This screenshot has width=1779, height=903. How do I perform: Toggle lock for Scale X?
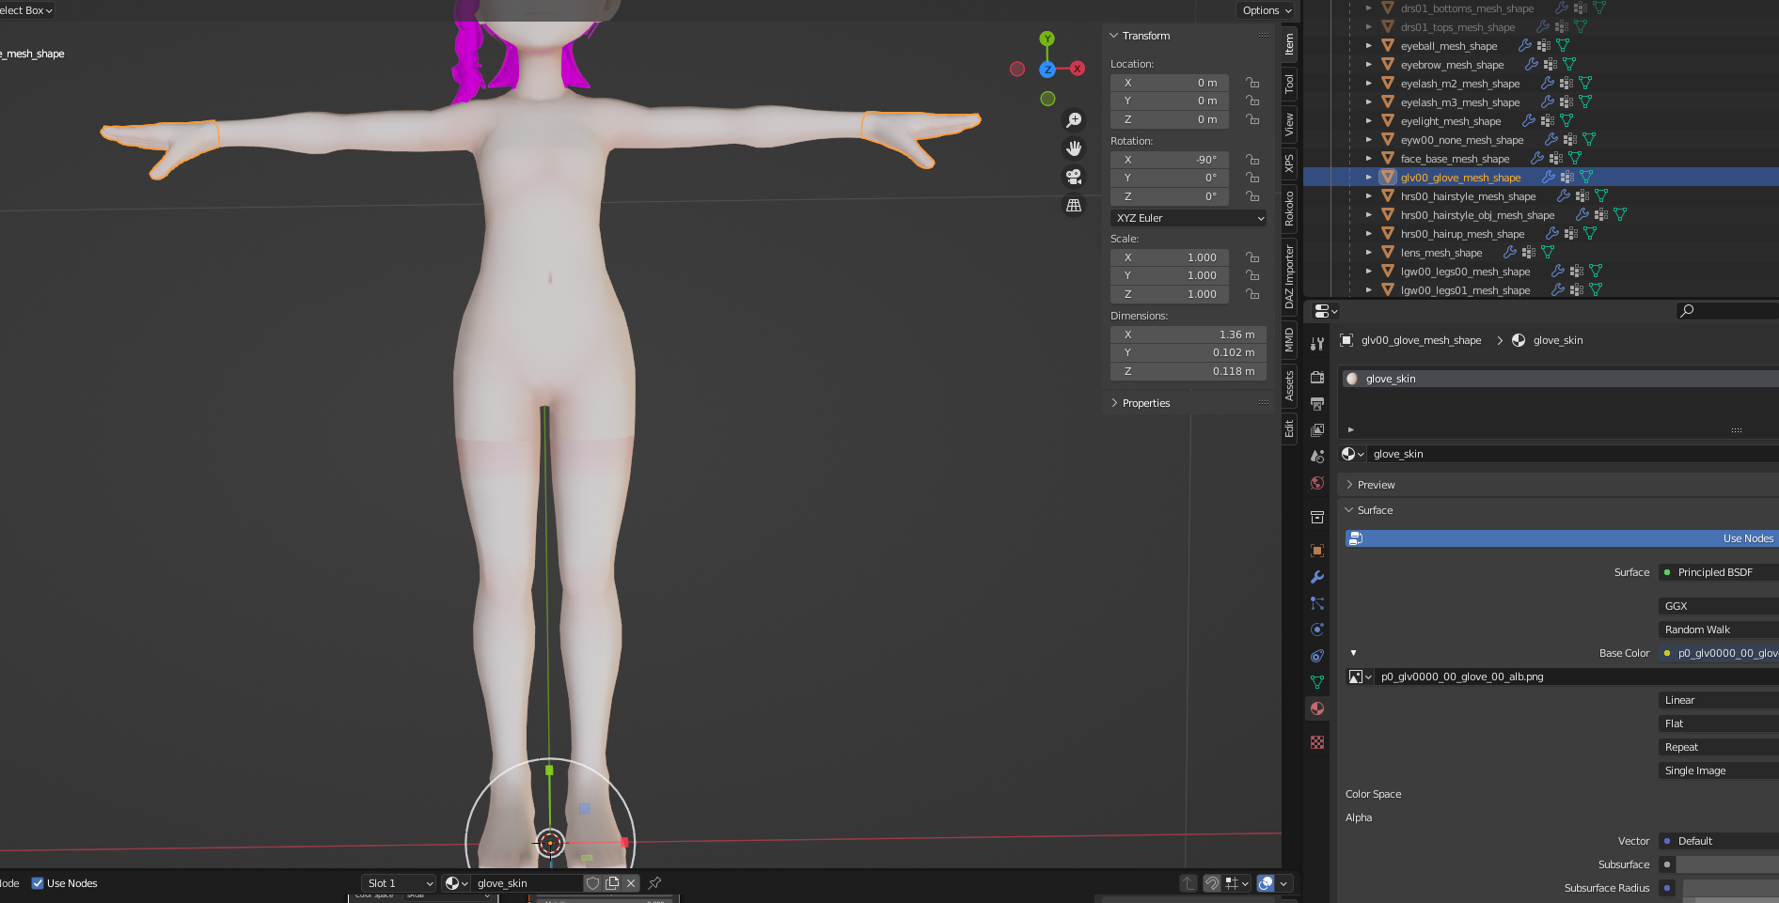1252,257
